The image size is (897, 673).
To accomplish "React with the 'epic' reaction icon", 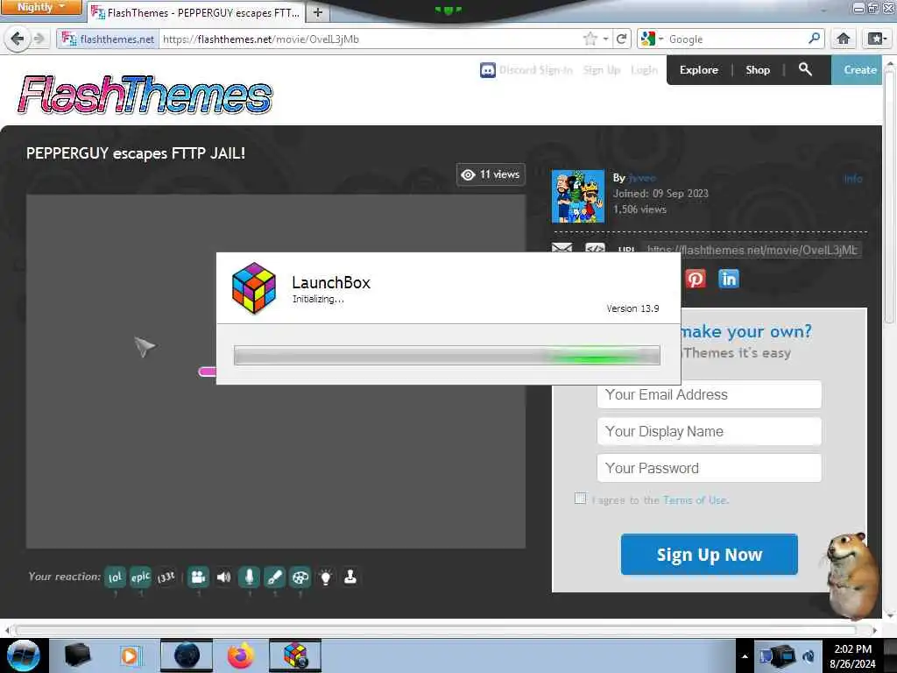I will (x=140, y=577).
